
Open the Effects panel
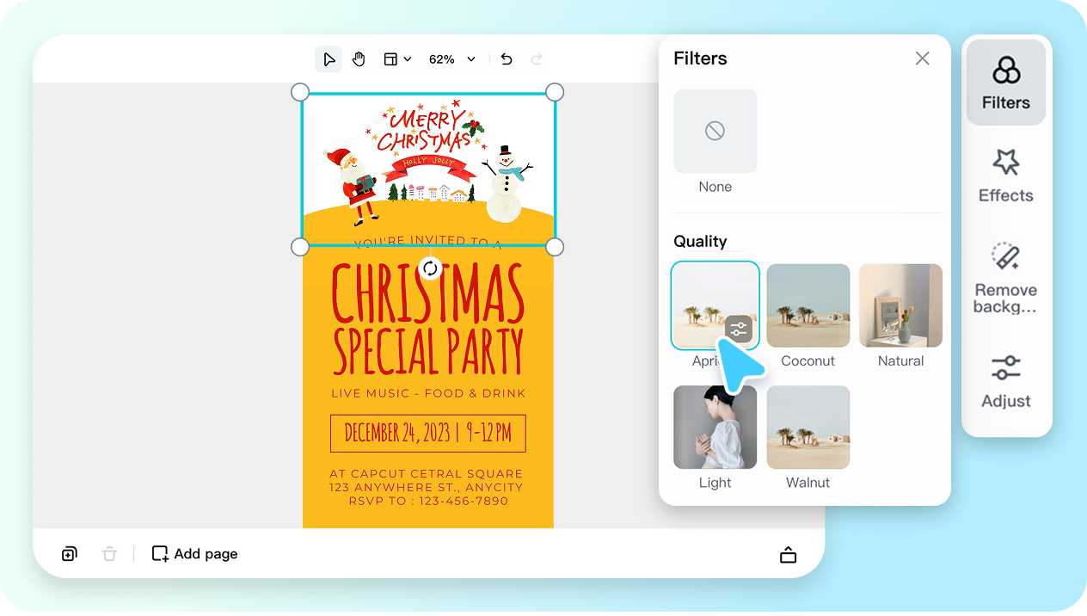pos(1005,176)
